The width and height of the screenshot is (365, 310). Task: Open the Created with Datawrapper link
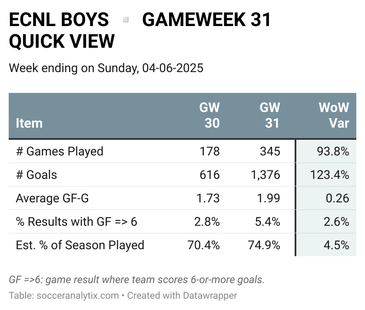[182, 296]
